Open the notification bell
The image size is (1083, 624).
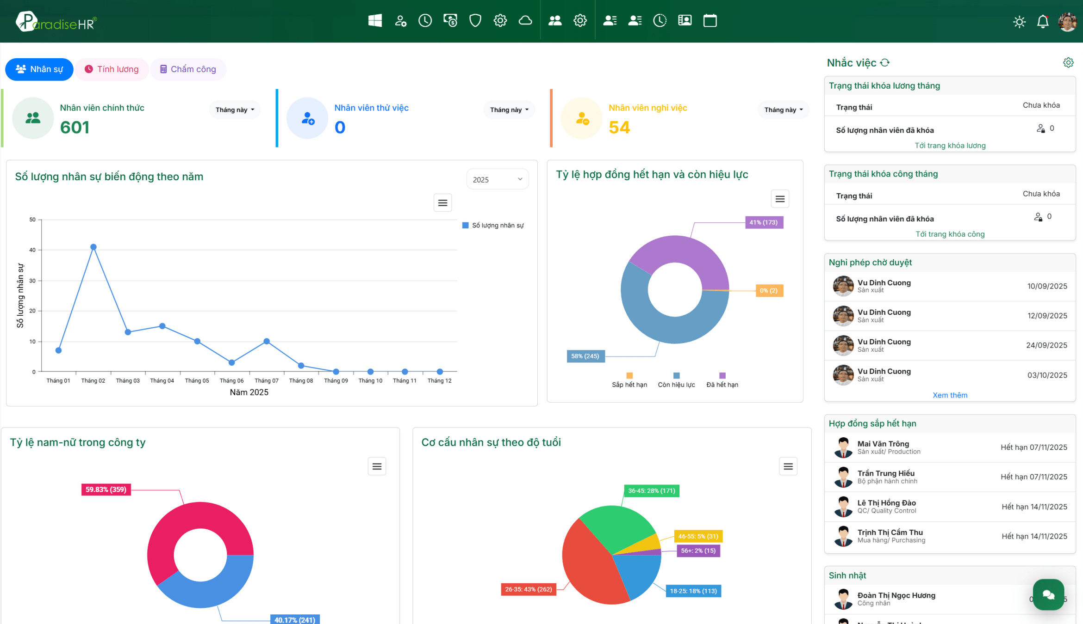point(1042,21)
